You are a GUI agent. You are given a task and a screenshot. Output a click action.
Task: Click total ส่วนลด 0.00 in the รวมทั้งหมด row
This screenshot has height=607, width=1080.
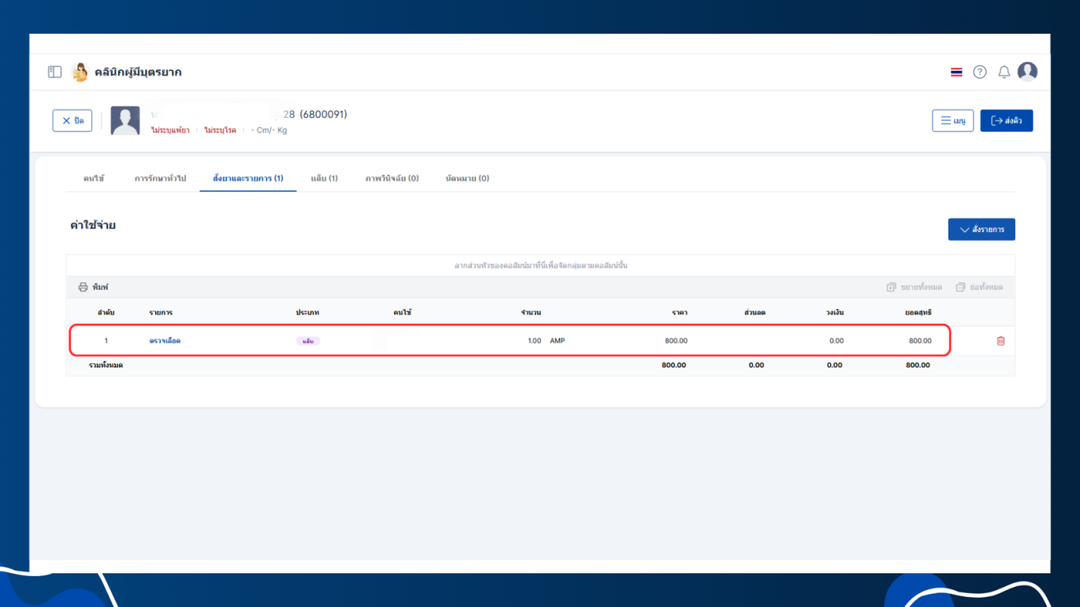point(756,366)
